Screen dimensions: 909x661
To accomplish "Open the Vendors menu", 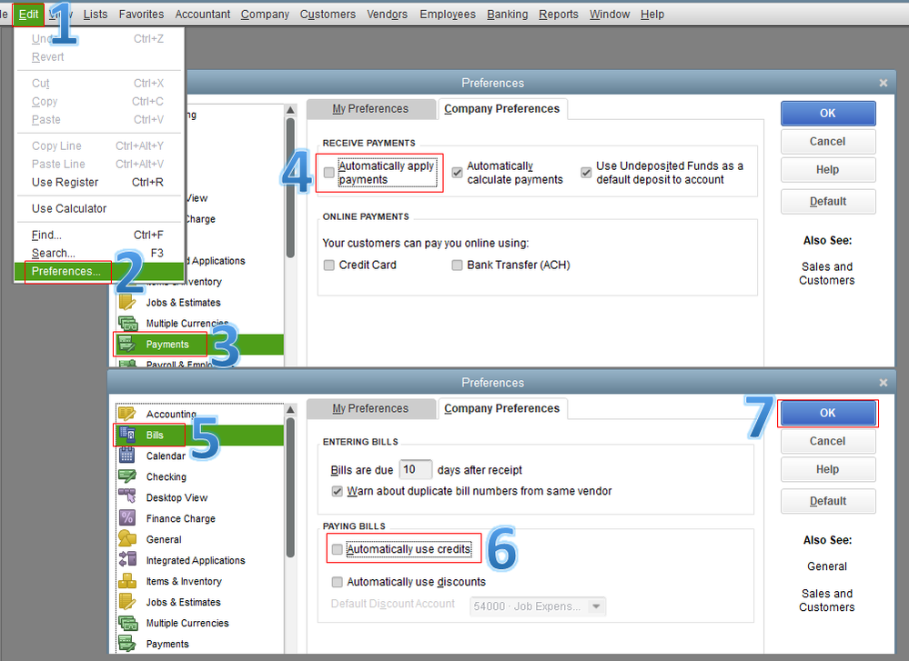I will tap(387, 14).
